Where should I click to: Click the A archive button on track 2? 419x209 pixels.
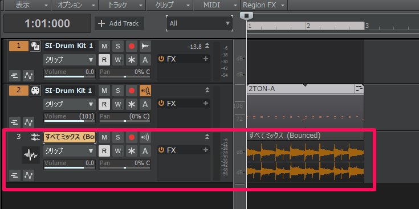tap(145, 104)
